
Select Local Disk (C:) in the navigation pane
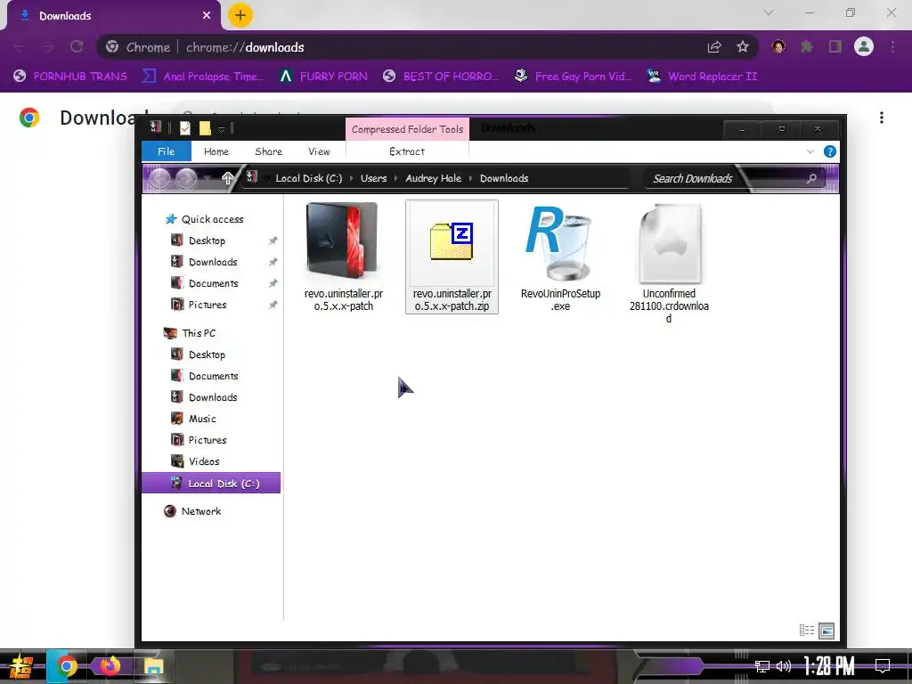(x=211, y=484)
